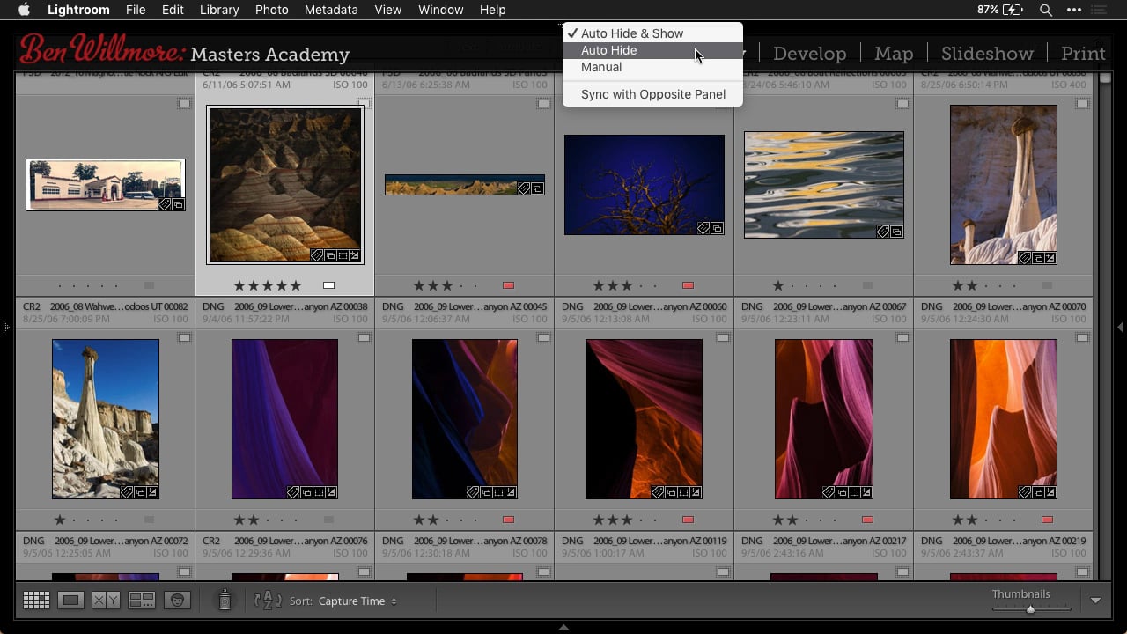This screenshot has height=634, width=1127.
Task: Toggle corner marker on cell 00038
Action: [x=364, y=338]
